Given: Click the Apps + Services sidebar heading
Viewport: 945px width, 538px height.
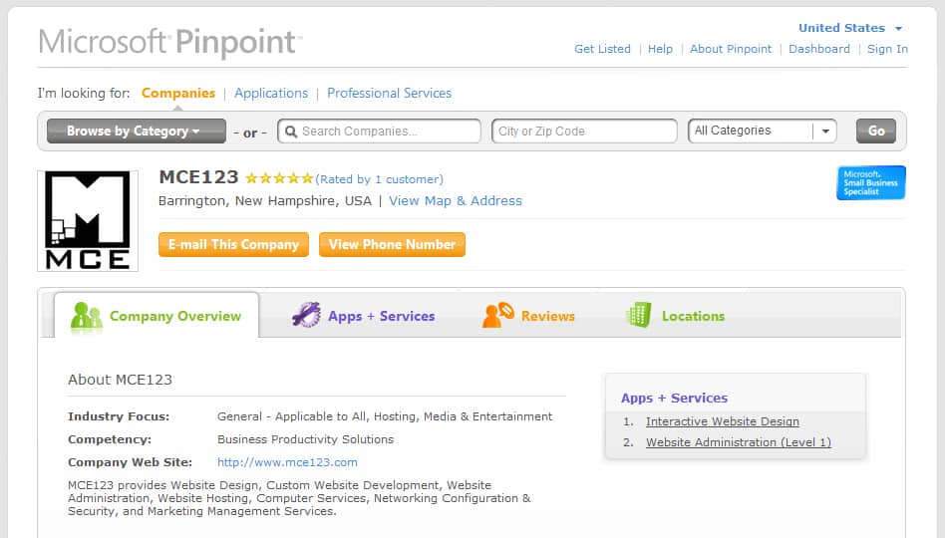Looking at the screenshot, I should [x=675, y=398].
